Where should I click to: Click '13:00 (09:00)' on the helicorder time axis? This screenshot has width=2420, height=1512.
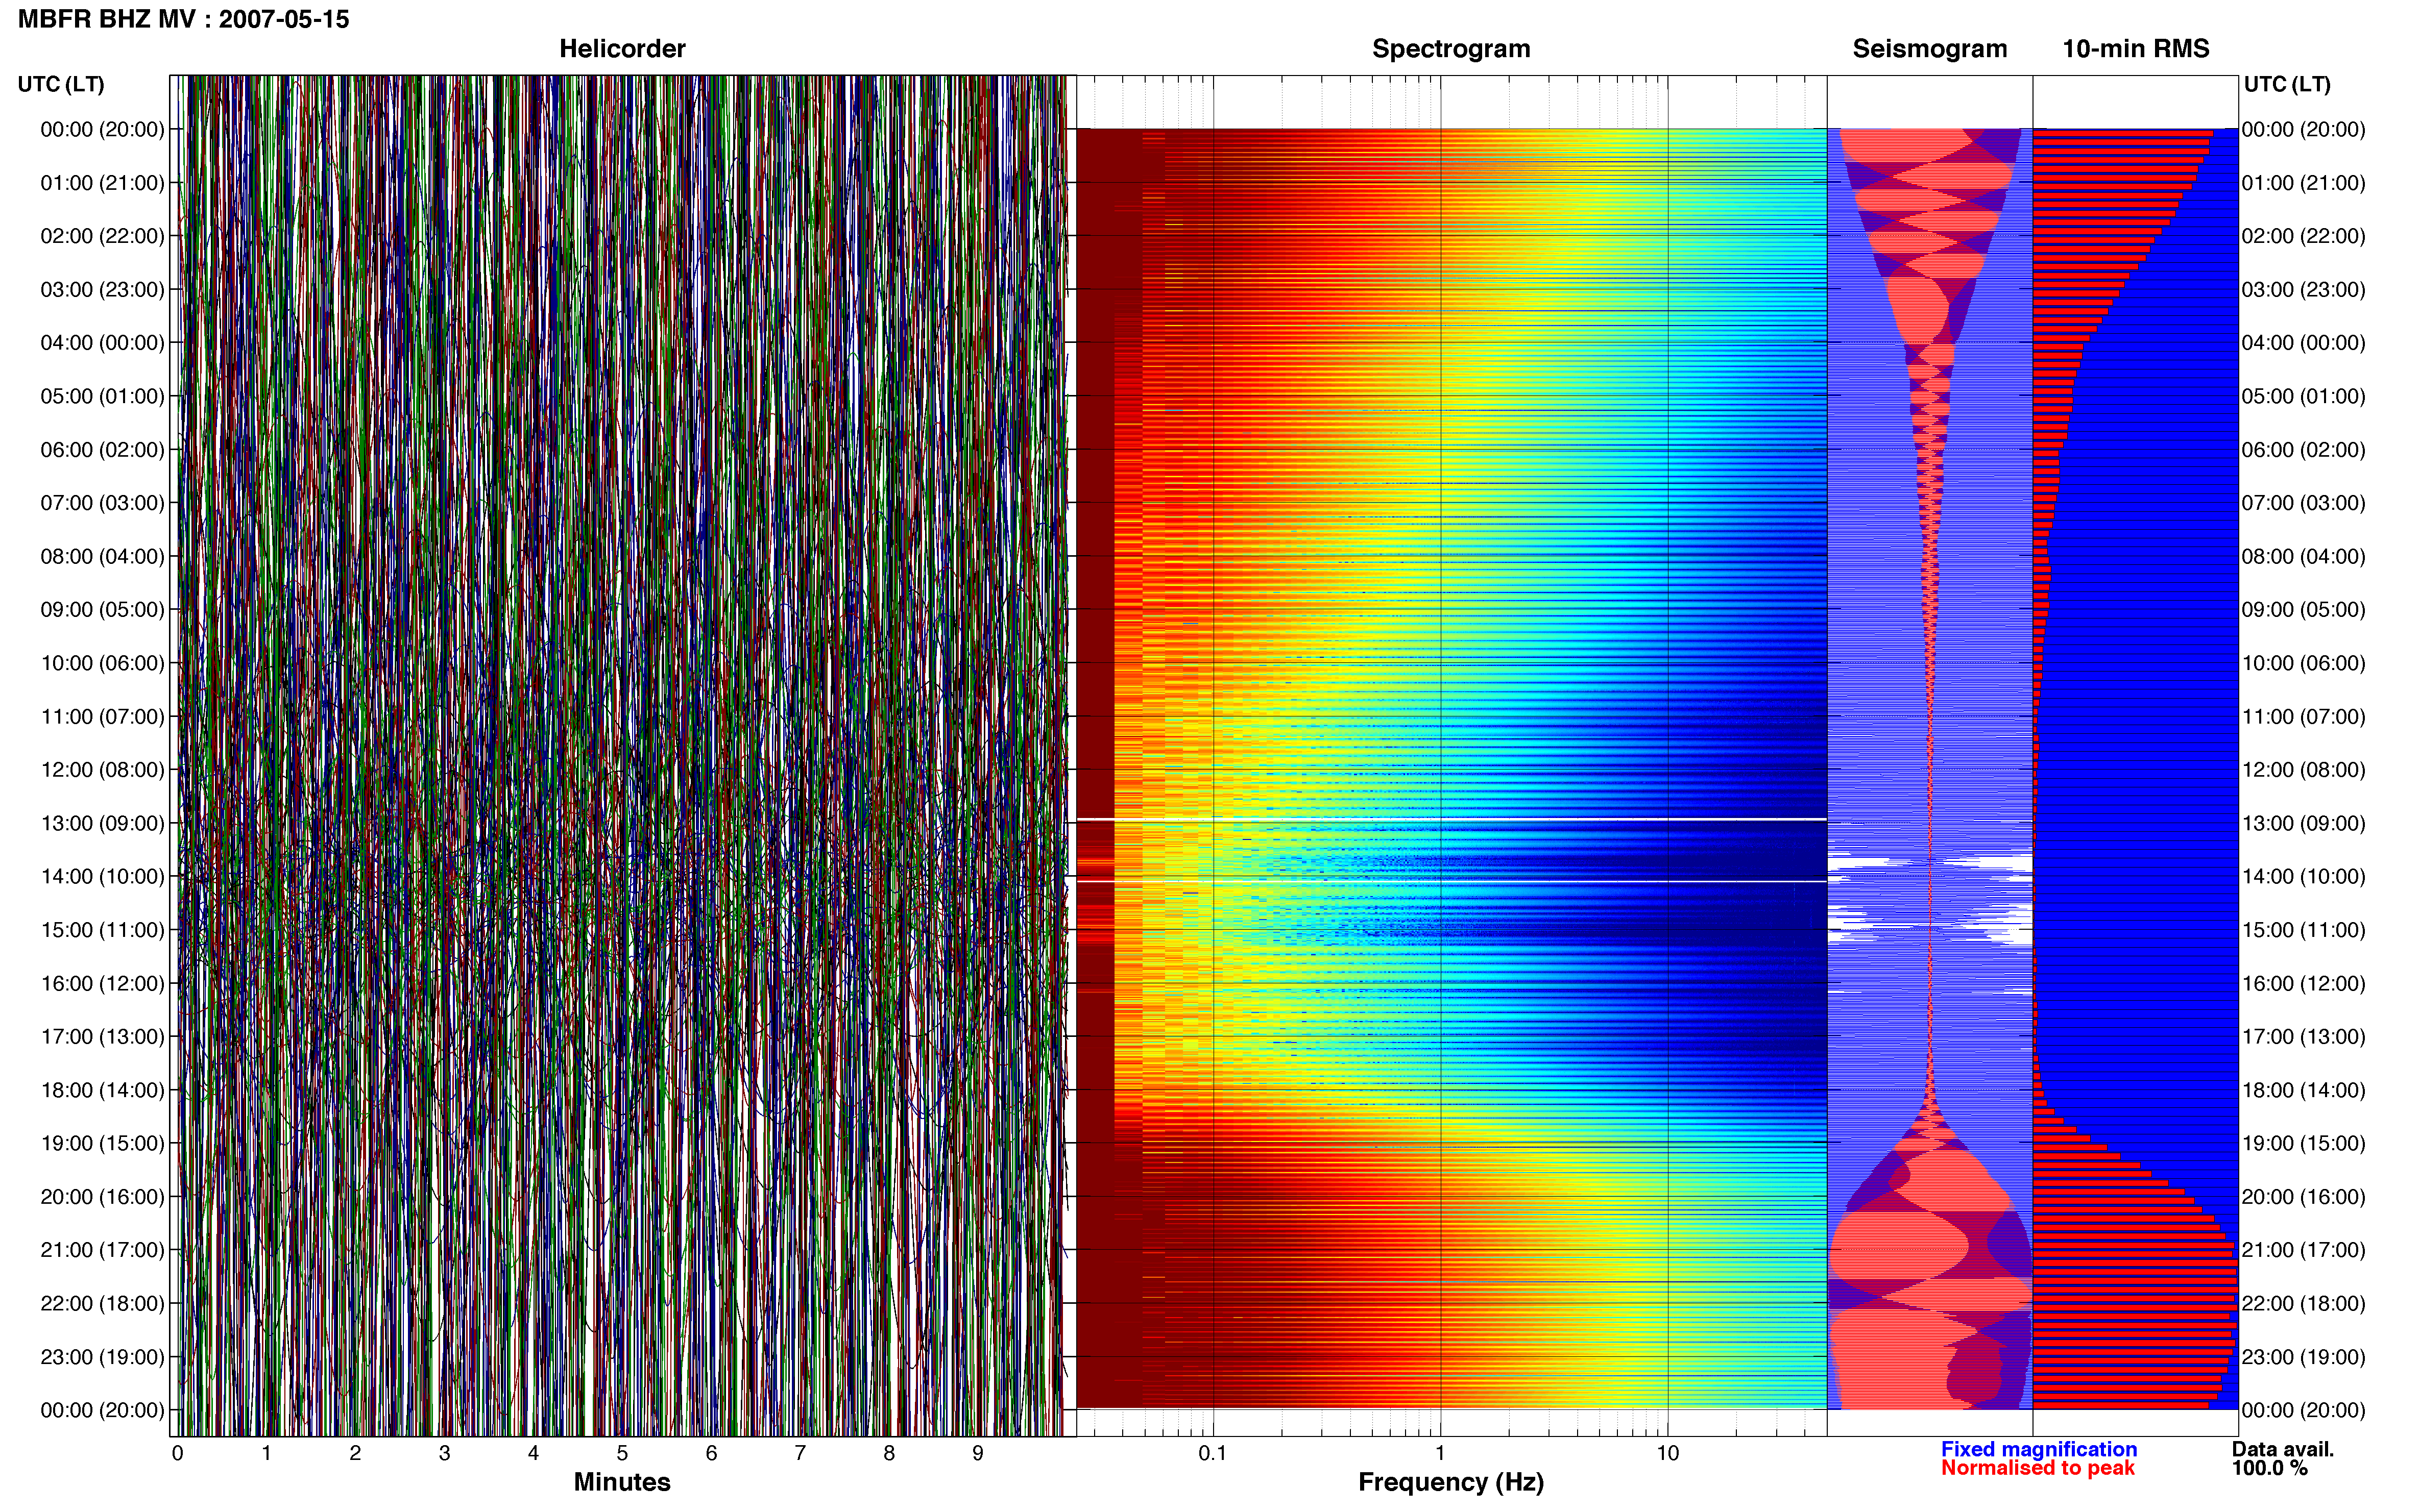click(x=102, y=823)
